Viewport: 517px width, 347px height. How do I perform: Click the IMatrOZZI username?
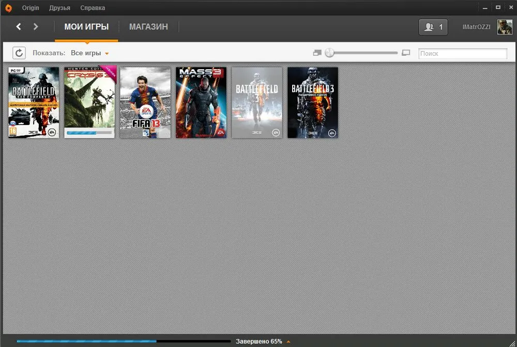pyautogui.click(x=476, y=27)
